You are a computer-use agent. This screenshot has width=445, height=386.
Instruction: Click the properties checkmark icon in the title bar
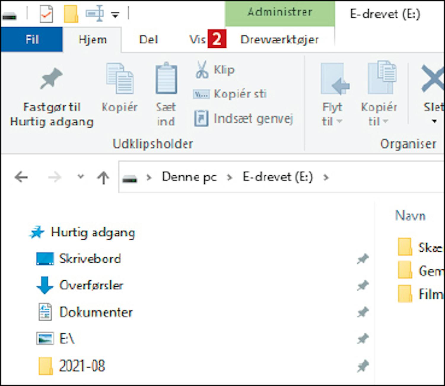coord(47,14)
